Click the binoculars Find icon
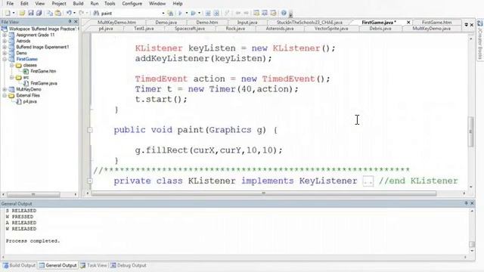The width and height of the screenshot is (484, 272). tap(96, 13)
